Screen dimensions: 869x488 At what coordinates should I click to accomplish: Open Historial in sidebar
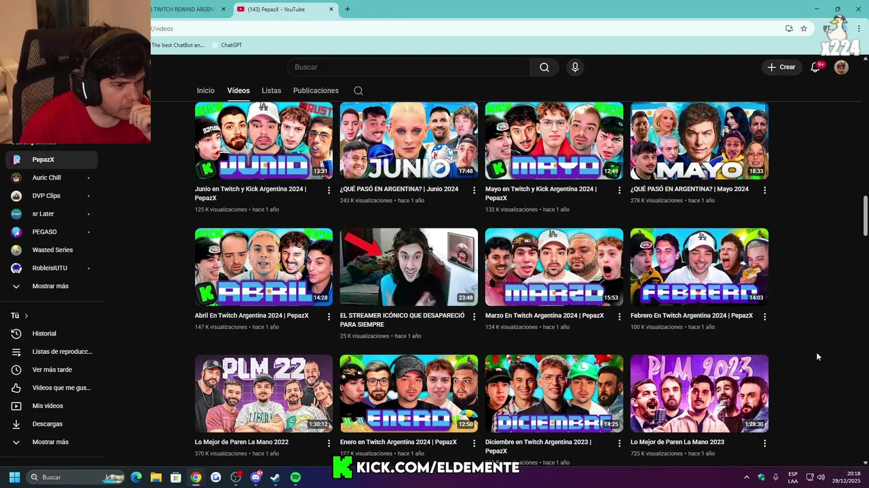(52, 333)
